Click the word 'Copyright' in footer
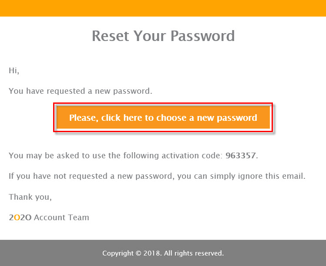This screenshot has width=326, height=266. click(118, 253)
